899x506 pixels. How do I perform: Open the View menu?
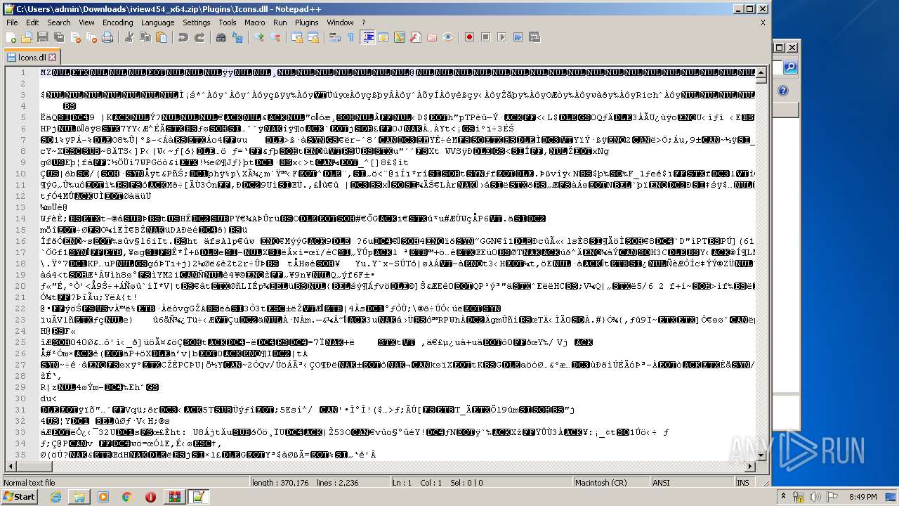pyautogui.click(x=86, y=22)
